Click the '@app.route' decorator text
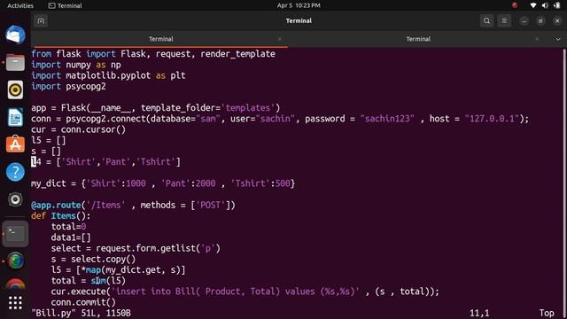567x319 pixels. (x=56, y=205)
